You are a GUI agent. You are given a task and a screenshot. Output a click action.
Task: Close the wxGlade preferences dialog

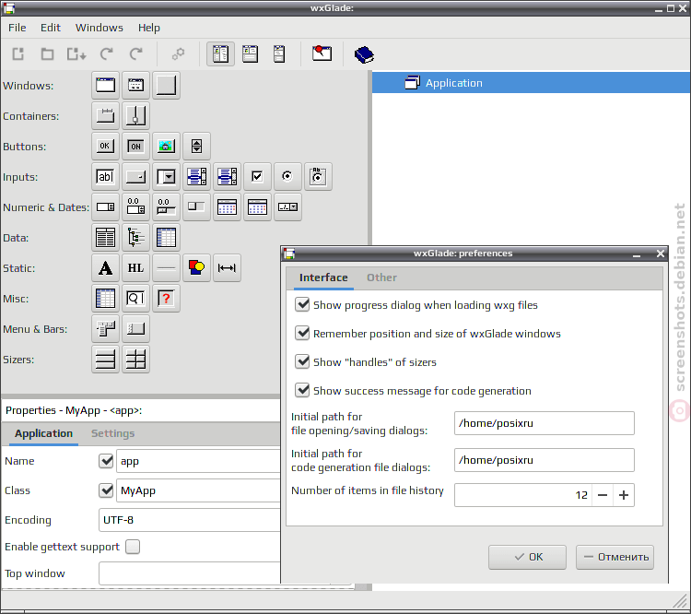coord(661,254)
